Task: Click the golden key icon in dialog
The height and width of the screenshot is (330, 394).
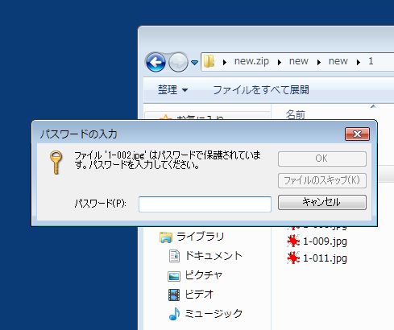Action: [x=56, y=162]
